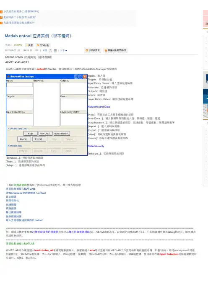
Task: Click the MATLAB icon in Network/Data Manager title bar
Action: click(x=8, y=77)
